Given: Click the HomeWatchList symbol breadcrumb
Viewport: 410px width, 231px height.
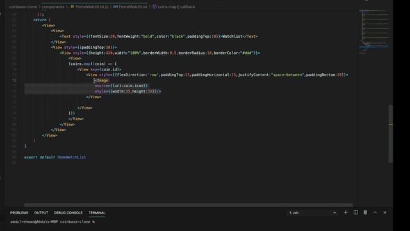Looking at the screenshot, I should click(133, 7).
